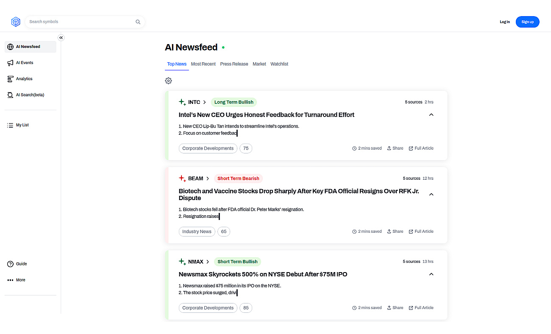Screen dimensions: 551x334
Task: Click "5 sources" on the INTC card
Action: point(414,102)
